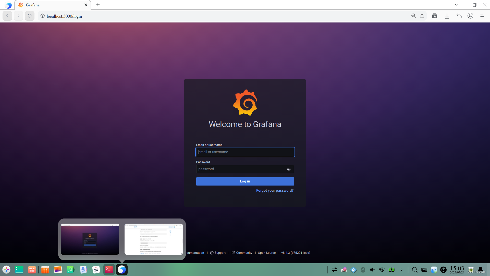
Task: Expand the tab list dropdown chevron
Action: [x=456, y=5]
